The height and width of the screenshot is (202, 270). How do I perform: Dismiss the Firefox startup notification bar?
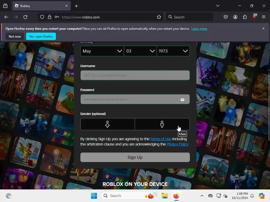click(x=263, y=28)
